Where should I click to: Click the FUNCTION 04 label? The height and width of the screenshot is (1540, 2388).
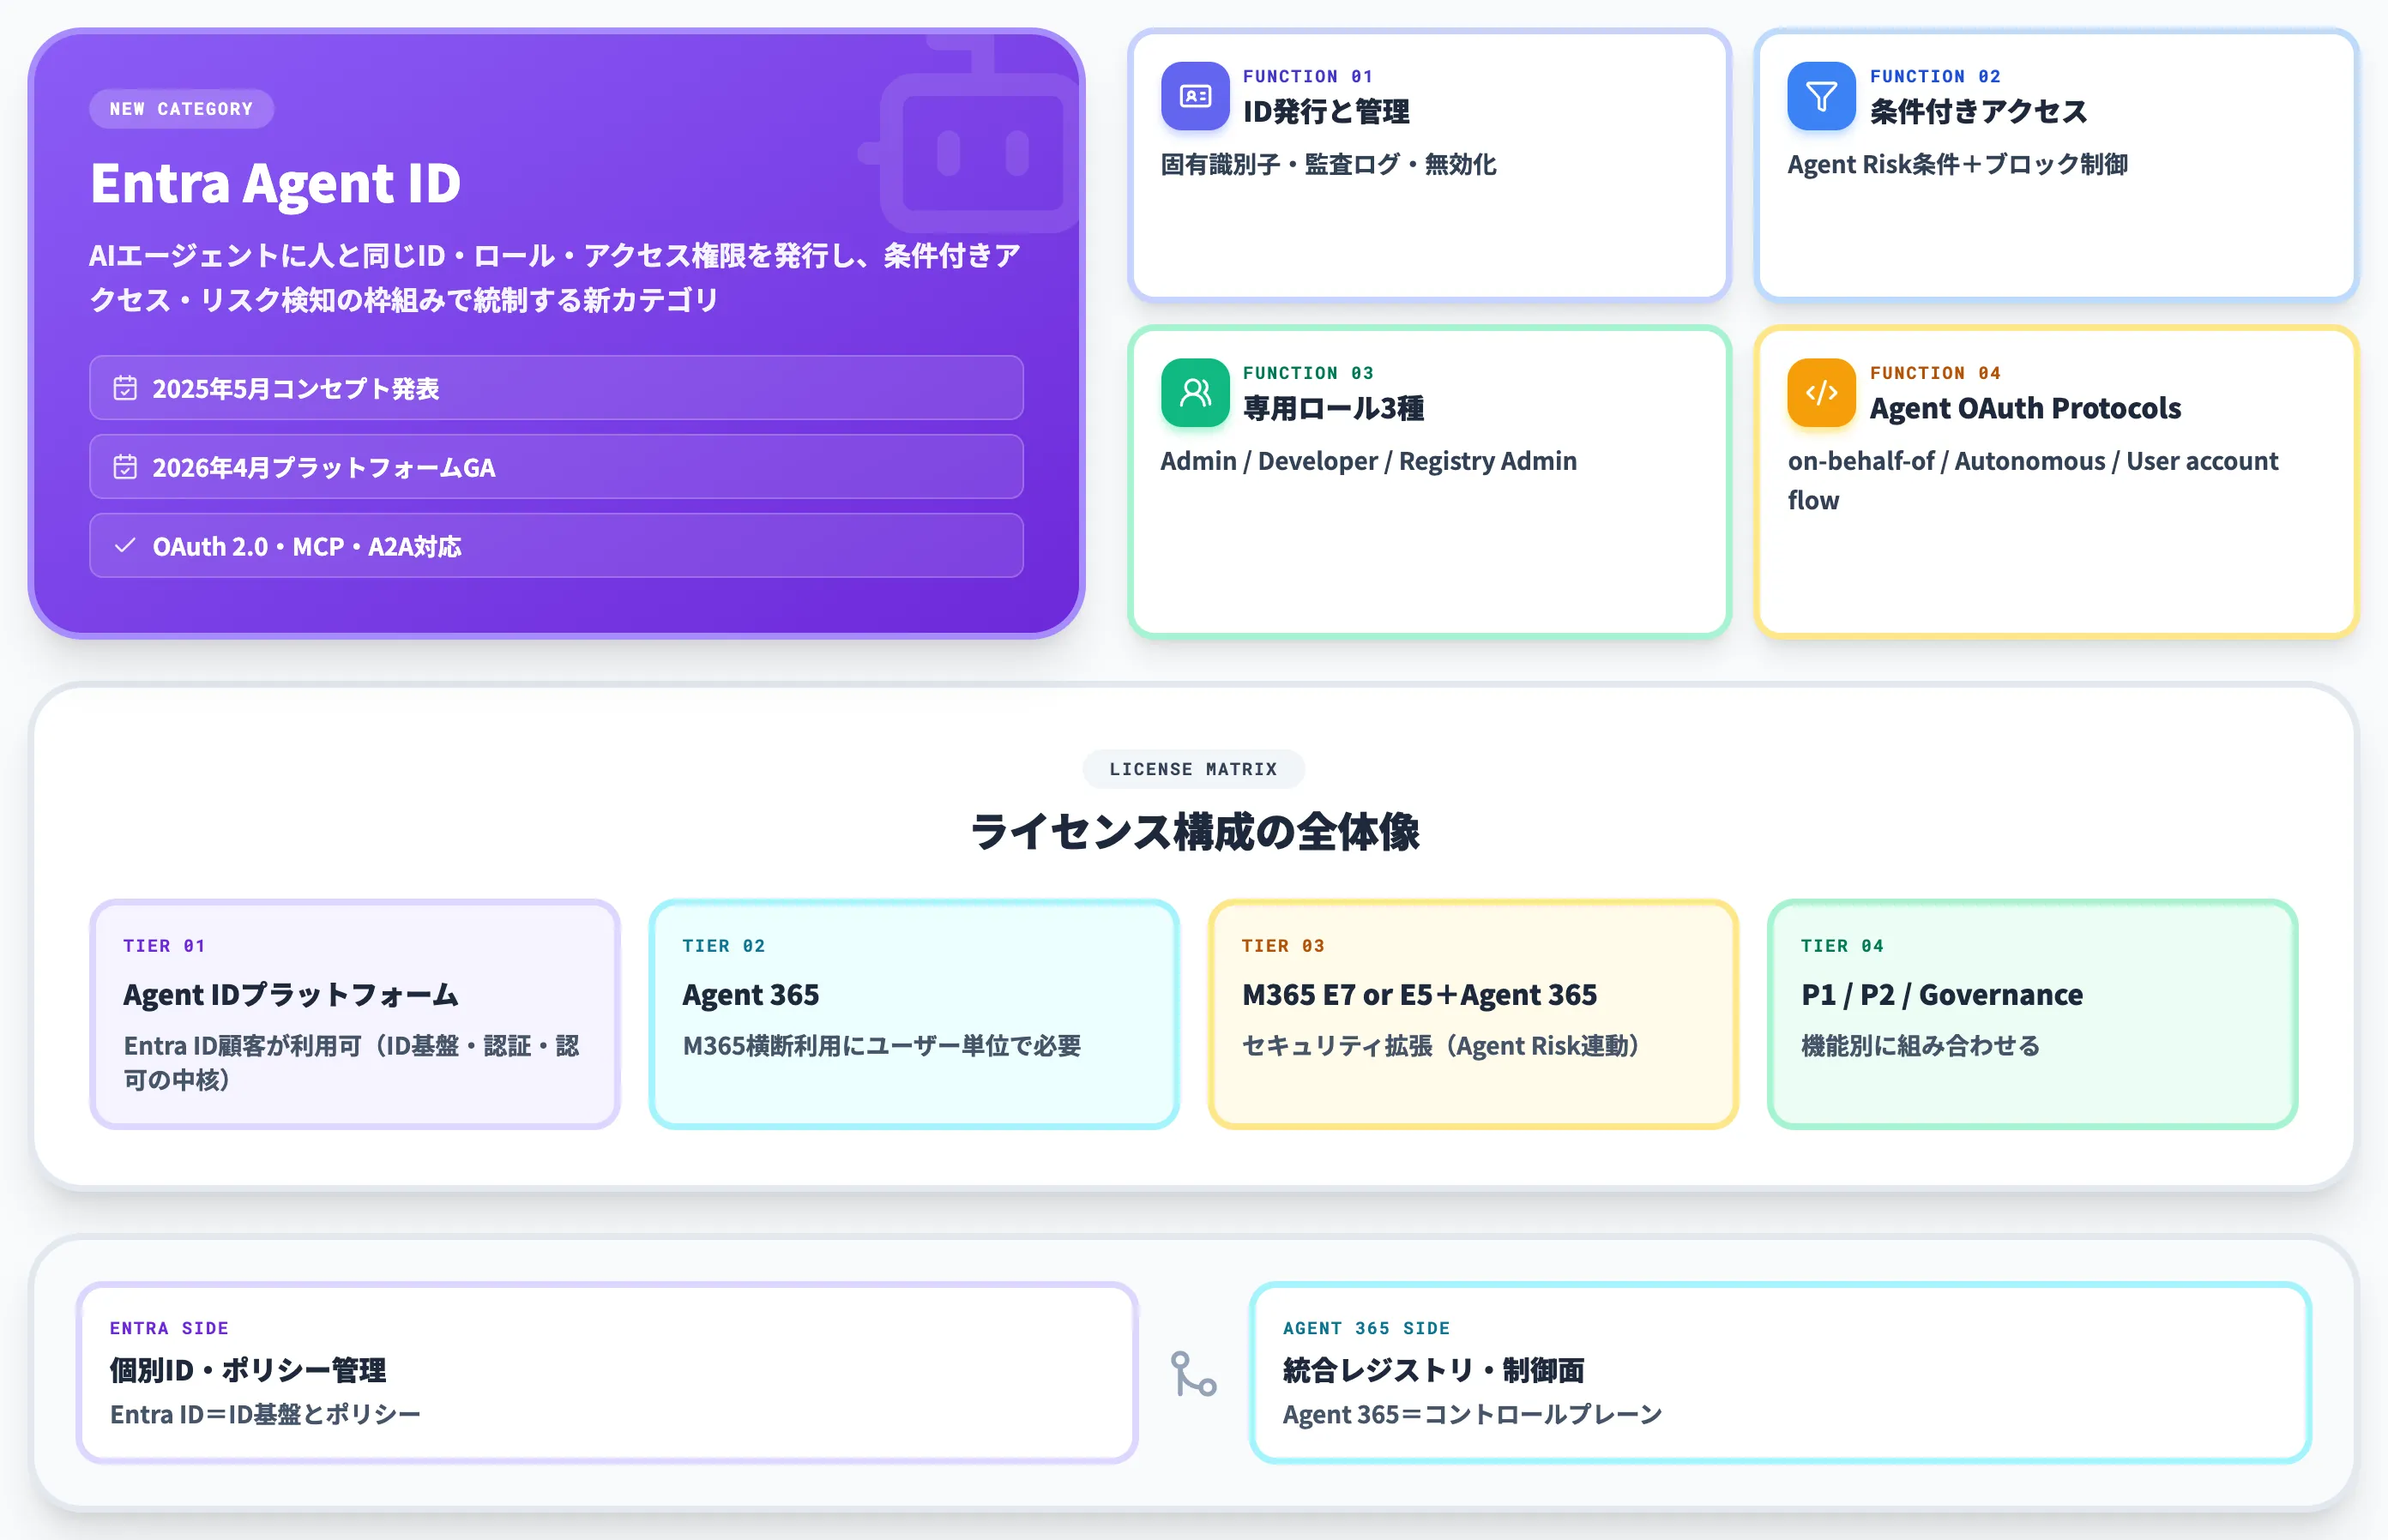coord(1936,373)
